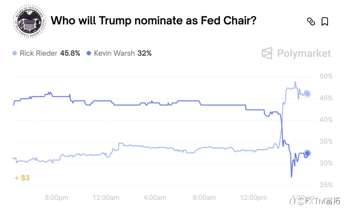This screenshot has width=344, height=215.
Task: Open the market title heading
Action: [153, 21]
